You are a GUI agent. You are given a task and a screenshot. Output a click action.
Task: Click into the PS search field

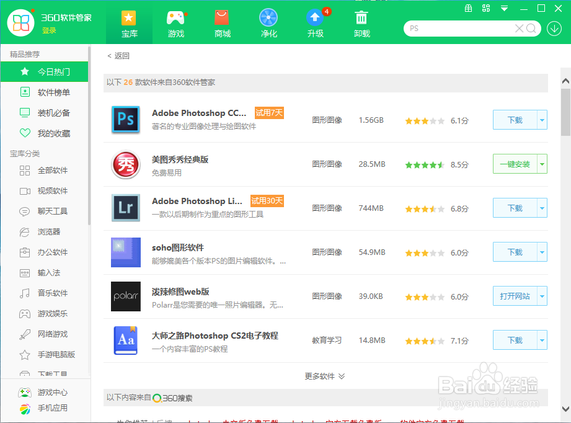point(459,29)
